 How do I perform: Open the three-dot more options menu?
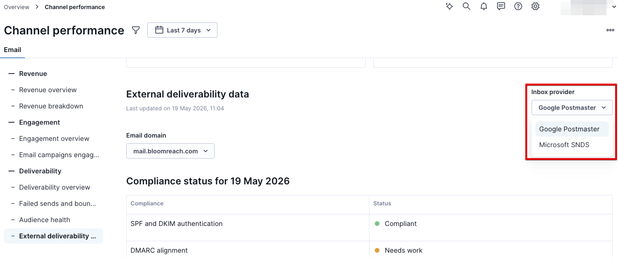click(610, 30)
